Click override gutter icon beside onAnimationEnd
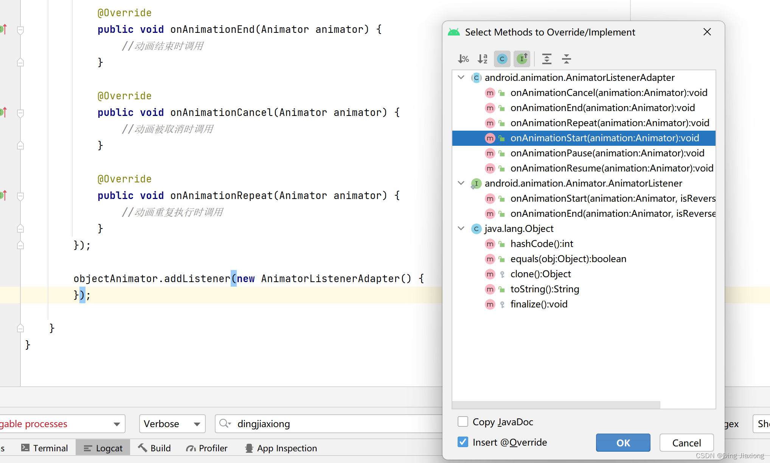The image size is (770, 463). tap(3, 29)
